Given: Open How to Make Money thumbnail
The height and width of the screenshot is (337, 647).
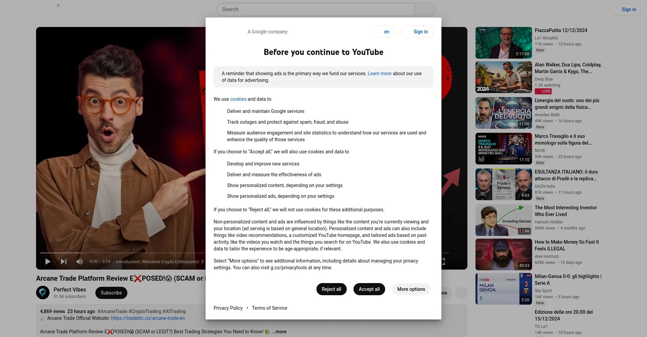Looking at the screenshot, I should pyautogui.click(x=504, y=254).
